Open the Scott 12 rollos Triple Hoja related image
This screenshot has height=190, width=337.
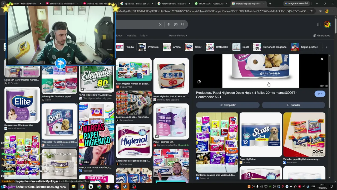[x=261, y=135]
